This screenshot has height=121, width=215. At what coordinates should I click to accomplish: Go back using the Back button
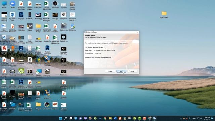click(110, 71)
